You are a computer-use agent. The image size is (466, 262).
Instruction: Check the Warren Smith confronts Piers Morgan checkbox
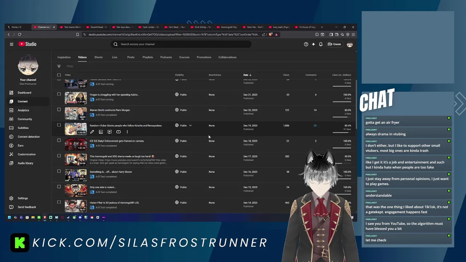tap(59, 109)
